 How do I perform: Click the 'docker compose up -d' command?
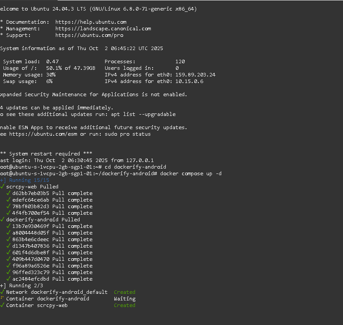(191, 173)
